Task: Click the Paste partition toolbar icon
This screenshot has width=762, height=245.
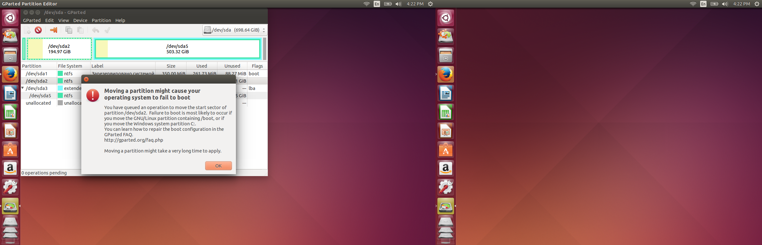Action: tap(80, 30)
